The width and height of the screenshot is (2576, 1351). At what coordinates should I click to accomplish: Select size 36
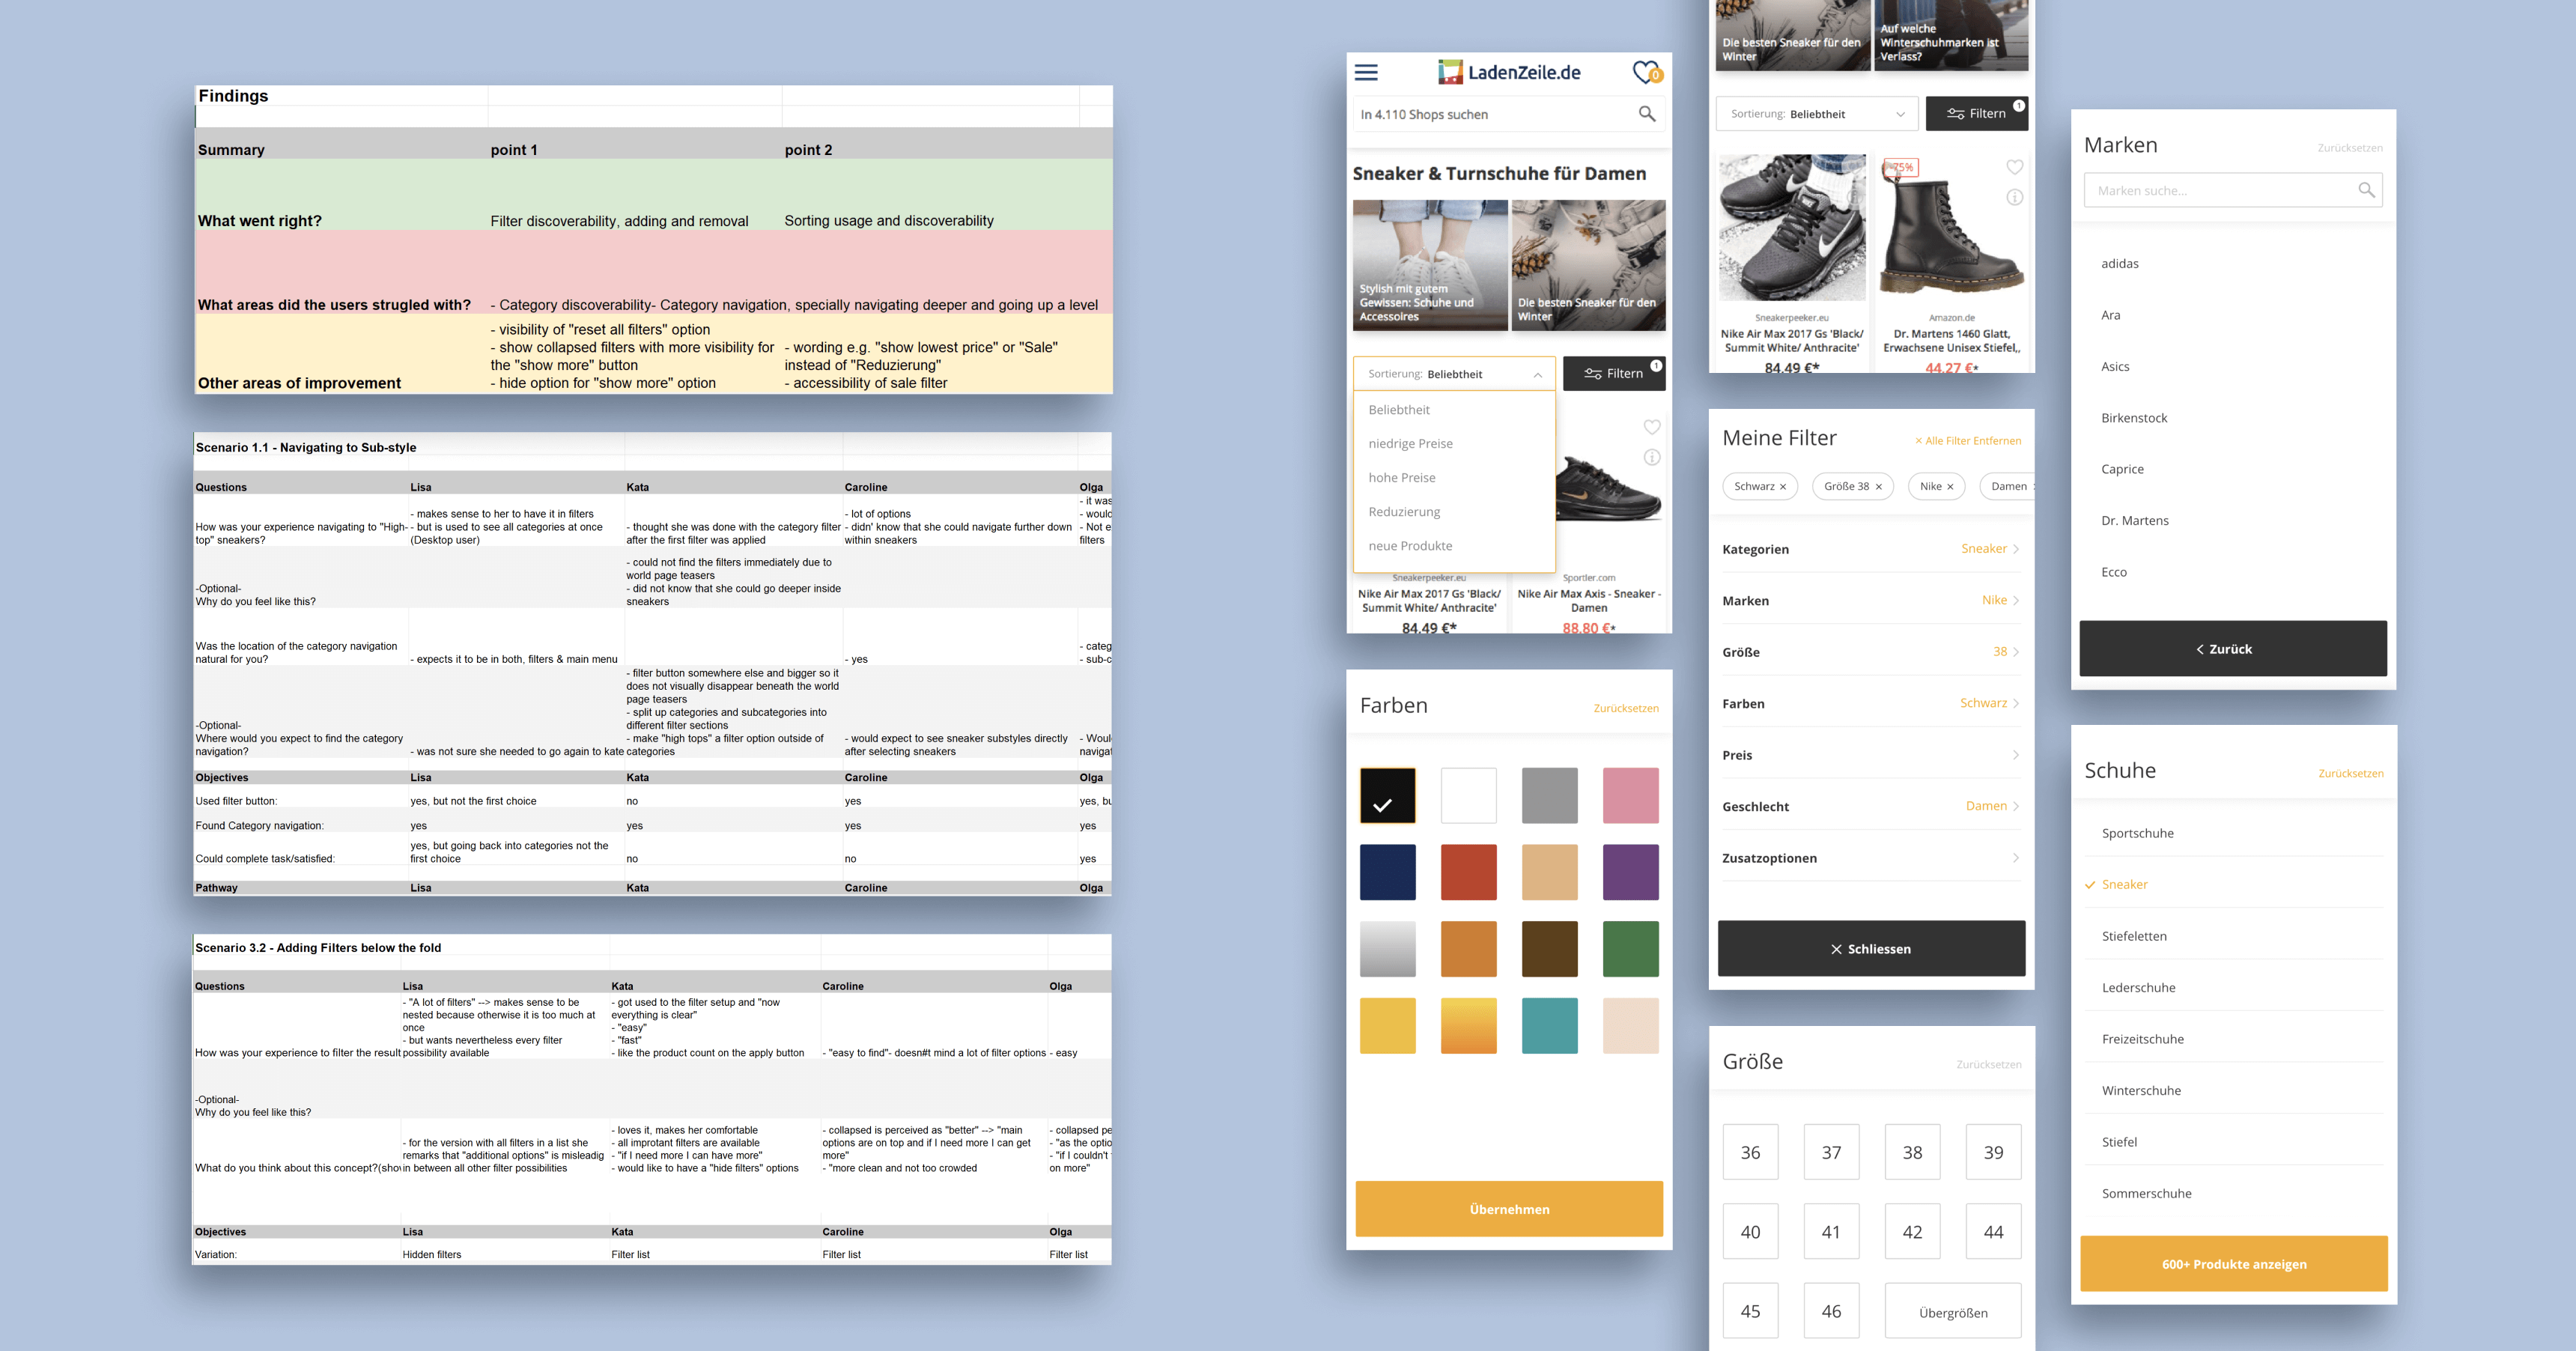(x=1750, y=1152)
